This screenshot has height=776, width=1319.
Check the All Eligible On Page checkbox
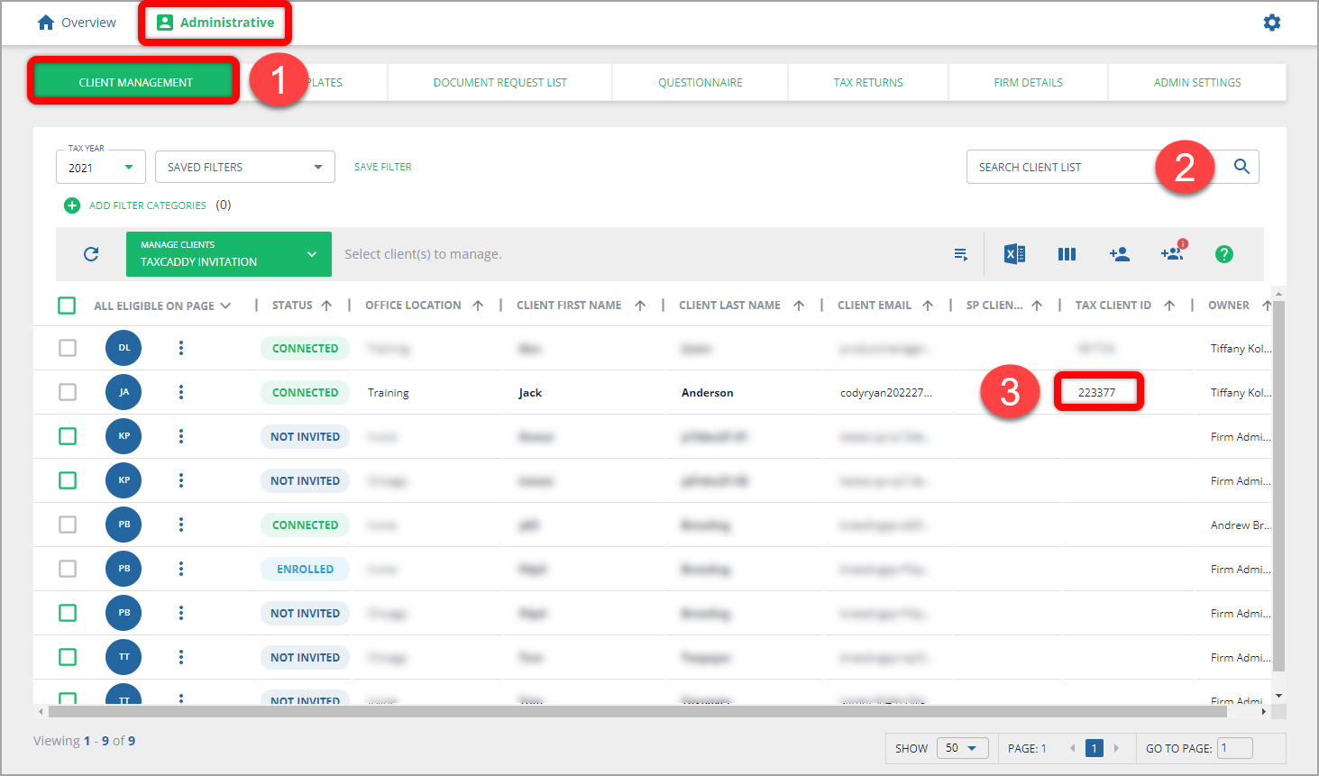tap(67, 306)
